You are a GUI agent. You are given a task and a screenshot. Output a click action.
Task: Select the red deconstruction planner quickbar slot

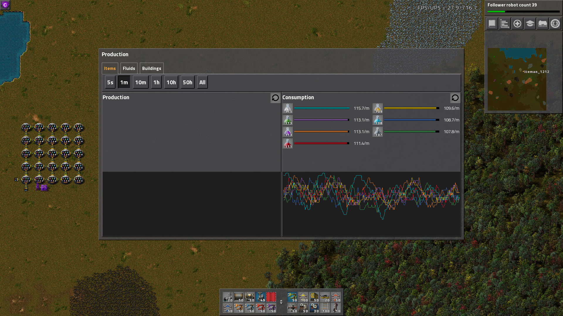tap(271, 297)
